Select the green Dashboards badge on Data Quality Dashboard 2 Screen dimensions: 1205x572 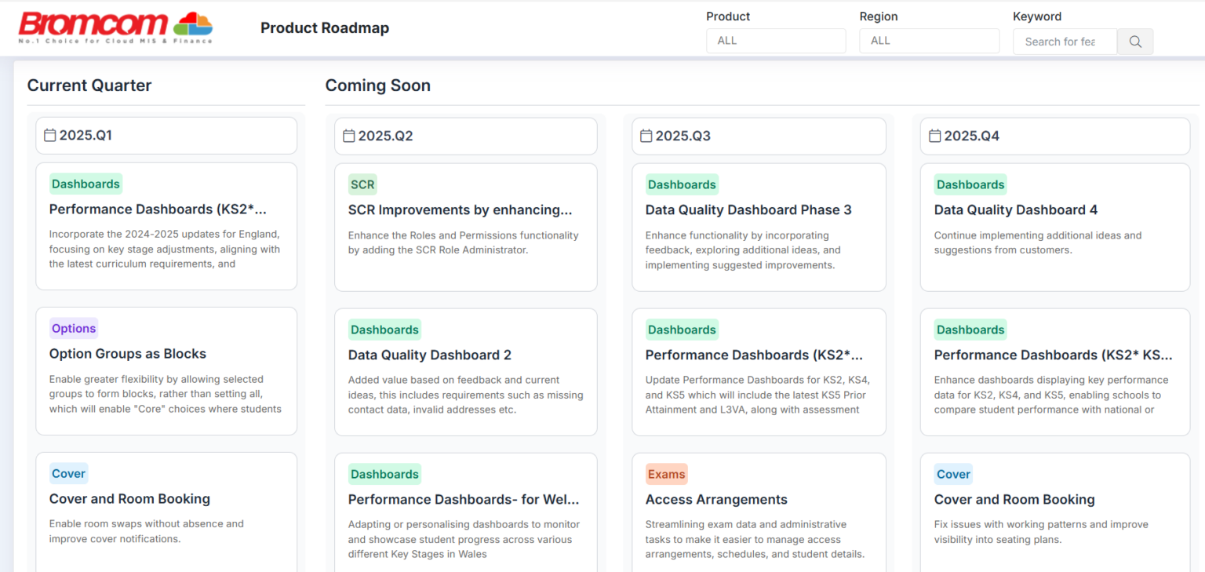pos(384,329)
